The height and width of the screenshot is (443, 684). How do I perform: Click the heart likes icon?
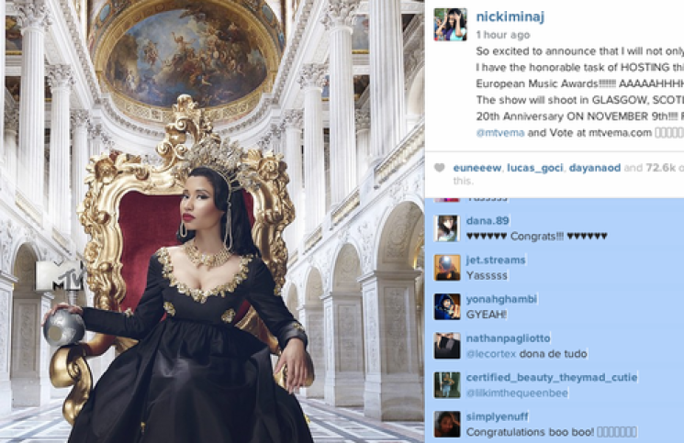[x=440, y=168]
